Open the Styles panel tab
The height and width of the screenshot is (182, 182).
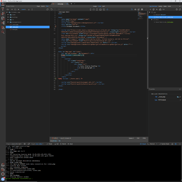click(165, 6)
